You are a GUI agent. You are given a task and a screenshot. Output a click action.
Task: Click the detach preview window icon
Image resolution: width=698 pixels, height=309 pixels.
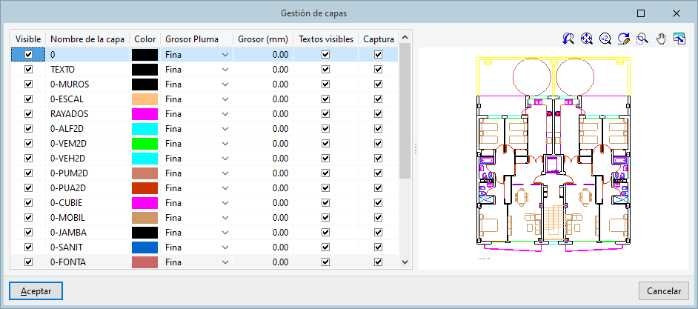pyautogui.click(x=679, y=39)
